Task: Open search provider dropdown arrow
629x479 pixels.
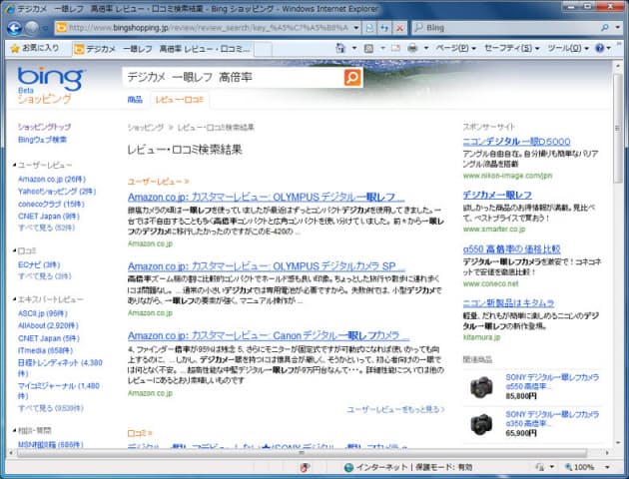Action: click(x=618, y=28)
